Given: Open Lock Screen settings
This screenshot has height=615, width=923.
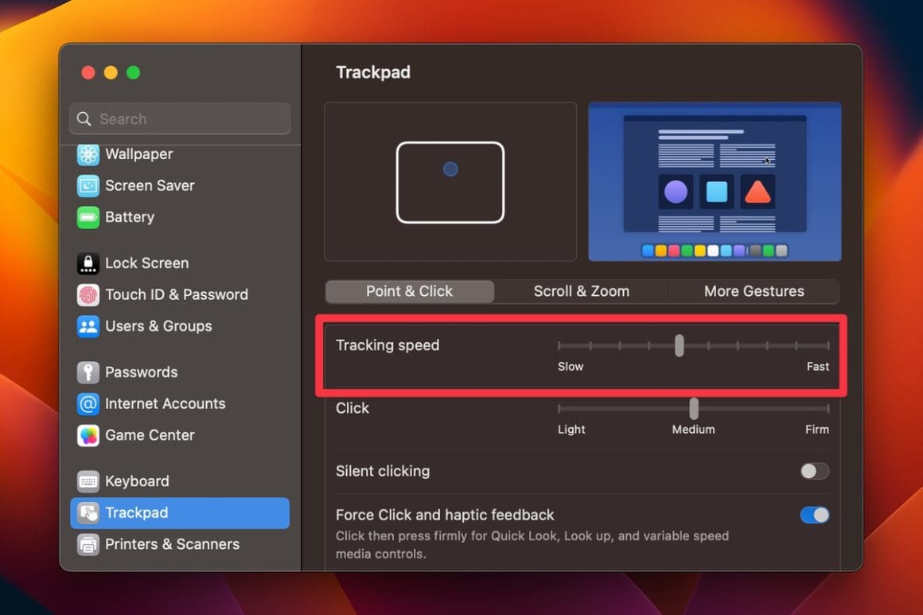Looking at the screenshot, I should (x=88, y=263).
